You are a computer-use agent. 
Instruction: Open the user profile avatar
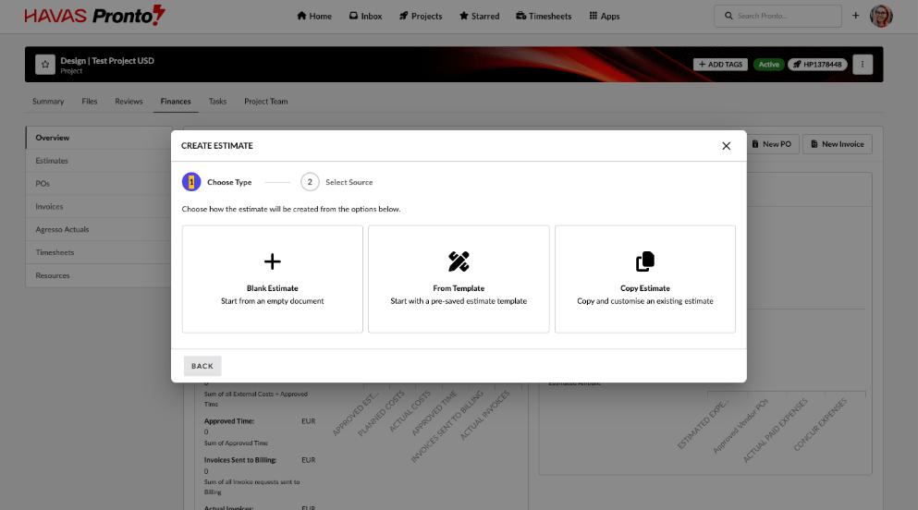[881, 16]
